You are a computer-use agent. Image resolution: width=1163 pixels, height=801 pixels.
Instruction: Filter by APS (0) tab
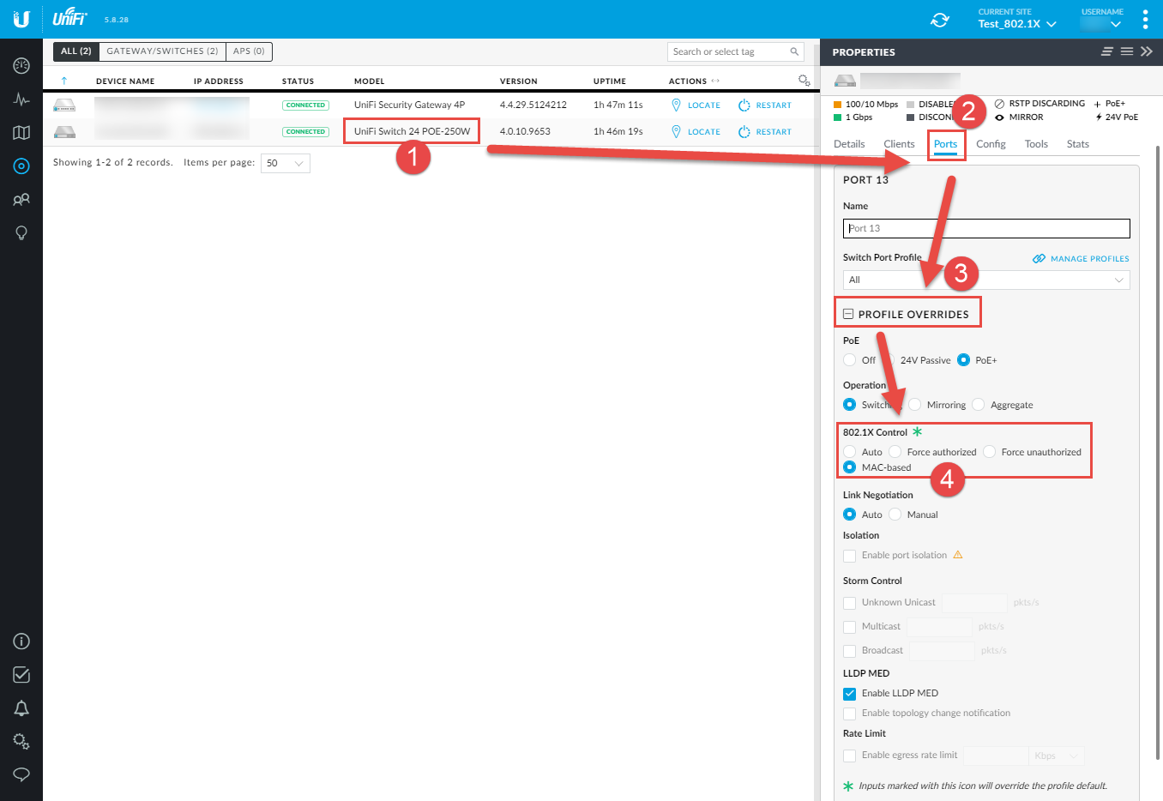(x=249, y=51)
